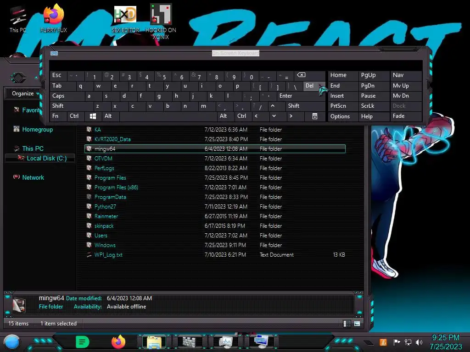Select Homegroup in the navigation pane
The width and height of the screenshot is (470, 352).
[x=38, y=130]
